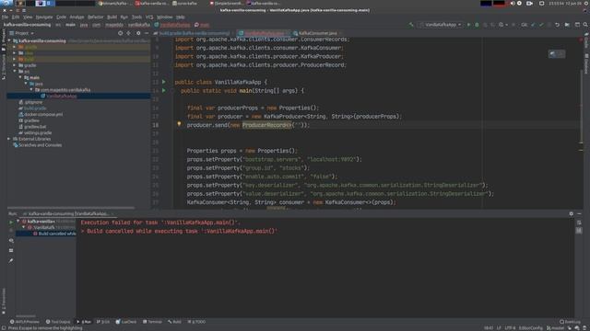
Task: Open the Build tool window button
Action: (174, 322)
